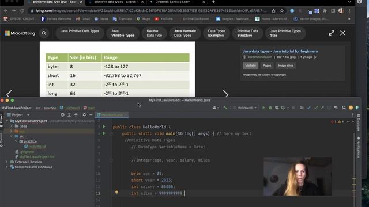The image size is (369, 207).
Task: Click the Git commit checkmark icon
Action: tap(315, 108)
